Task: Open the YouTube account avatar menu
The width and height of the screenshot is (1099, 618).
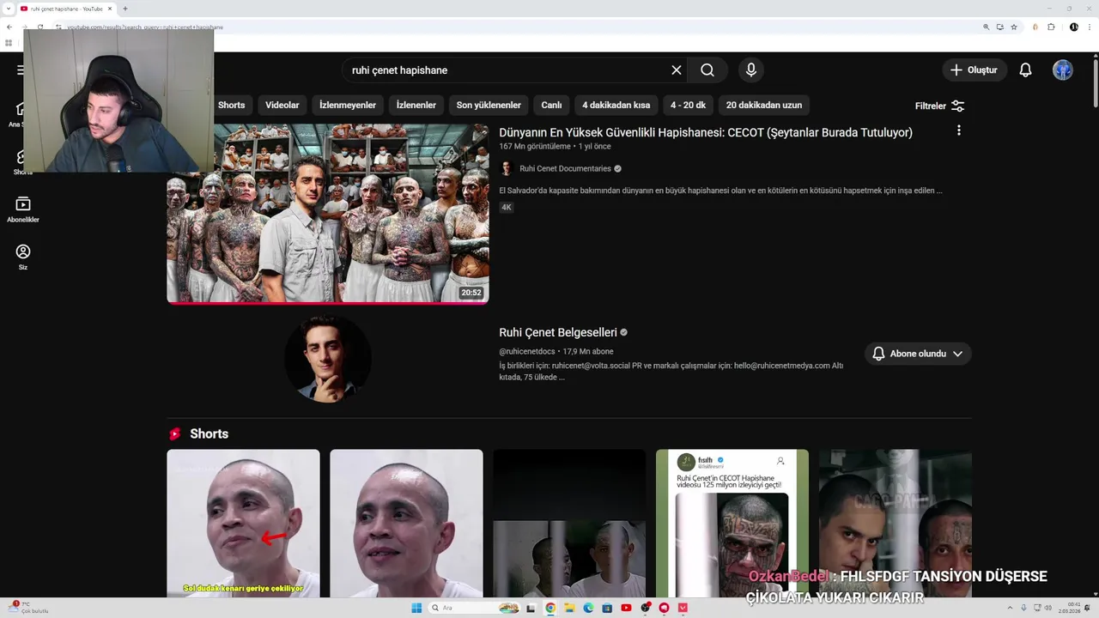Action: tap(1063, 70)
